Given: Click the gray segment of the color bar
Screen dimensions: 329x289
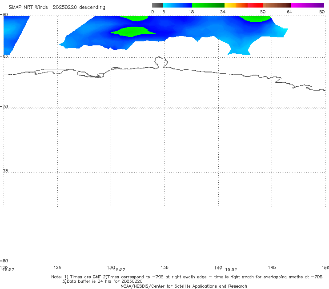Looking at the screenshot, I should [157, 5].
